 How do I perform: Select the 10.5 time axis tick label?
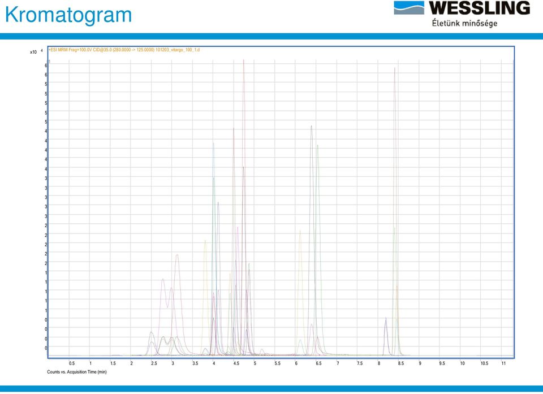[x=484, y=363]
